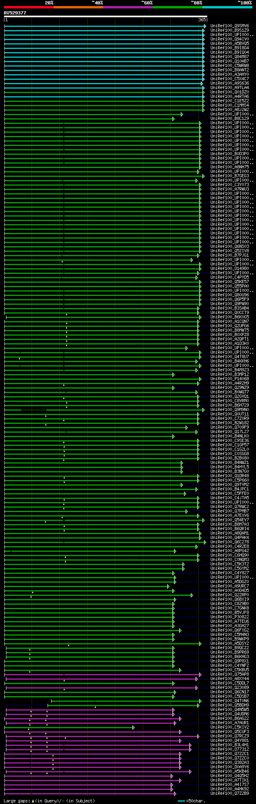Click the query name AV529377

tap(15, 13)
